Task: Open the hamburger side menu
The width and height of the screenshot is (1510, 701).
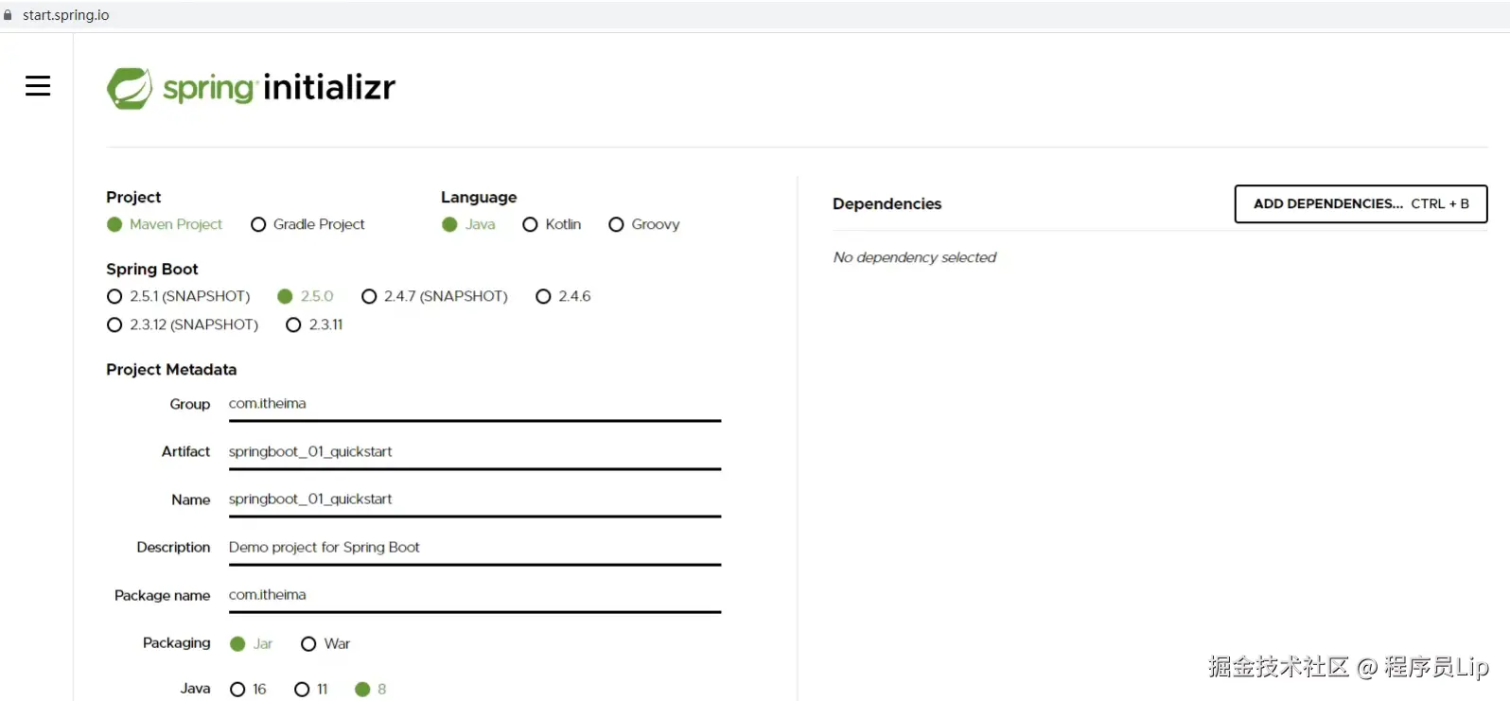Action: click(38, 86)
